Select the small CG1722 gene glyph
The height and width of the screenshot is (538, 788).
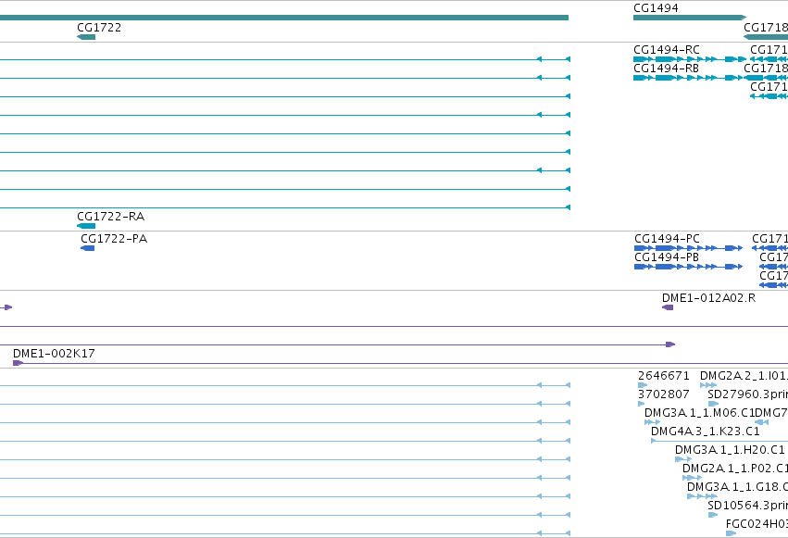coord(86,37)
